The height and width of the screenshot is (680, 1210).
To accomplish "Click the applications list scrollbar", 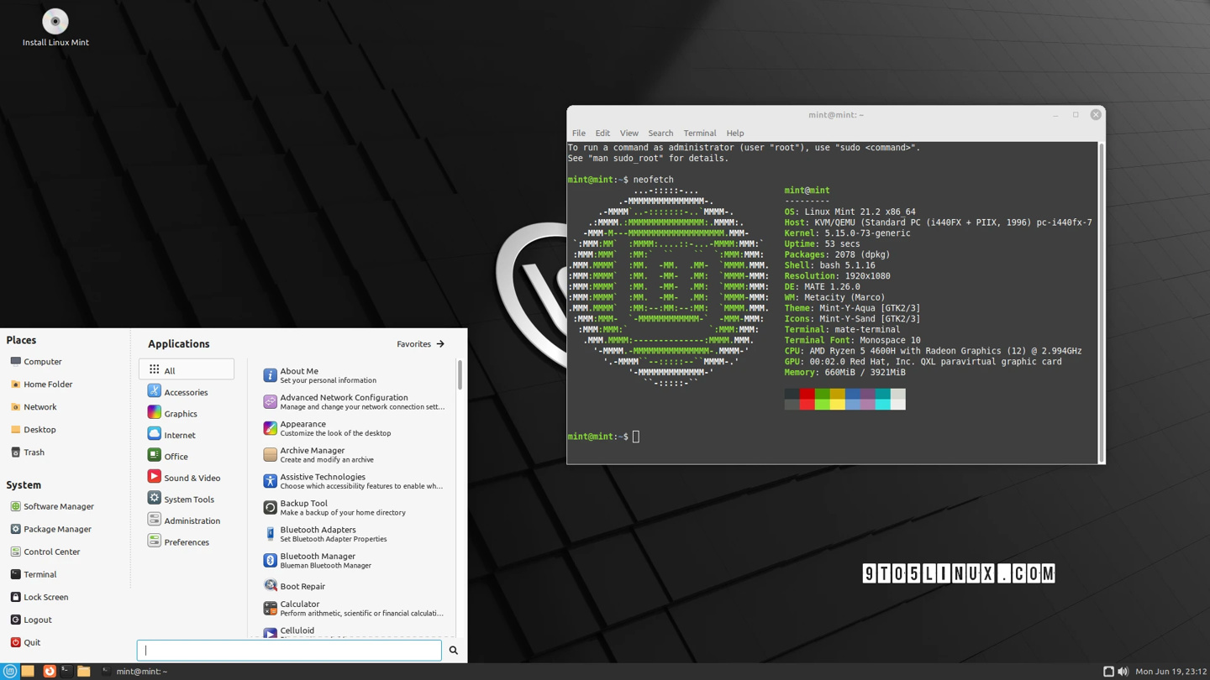I will pyautogui.click(x=460, y=375).
